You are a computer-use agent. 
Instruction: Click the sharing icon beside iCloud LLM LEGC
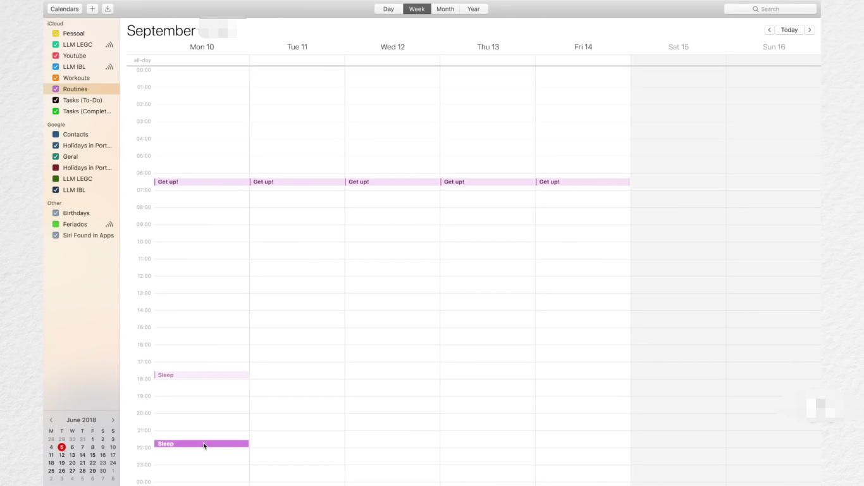pyautogui.click(x=109, y=45)
